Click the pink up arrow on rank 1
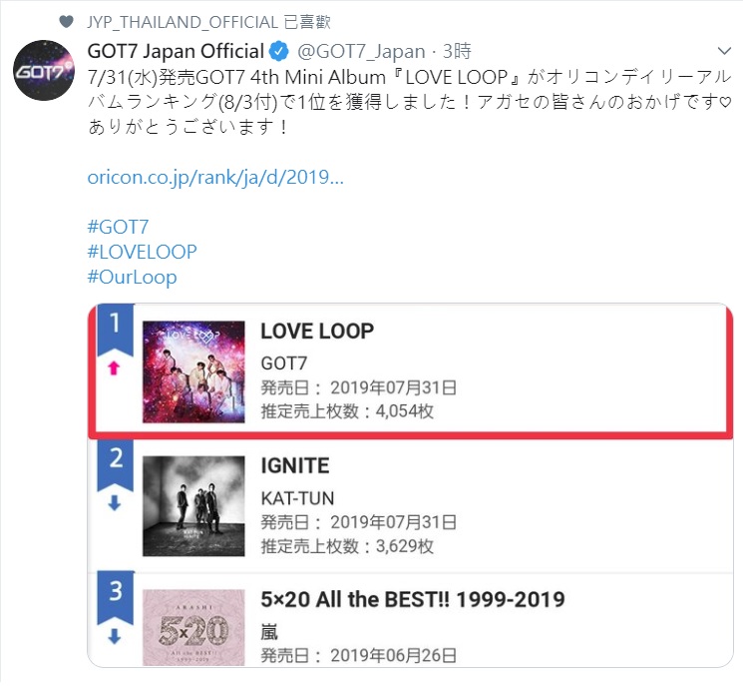The width and height of the screenshot is (743, 686). coord(114,369)
